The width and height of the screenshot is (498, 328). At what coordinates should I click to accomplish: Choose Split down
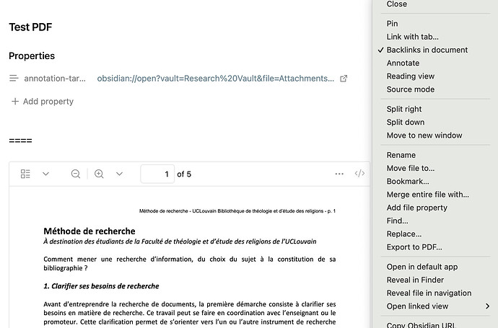[406, 122]
